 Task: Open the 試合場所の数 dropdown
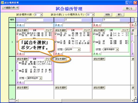click(x=41, y=15)
